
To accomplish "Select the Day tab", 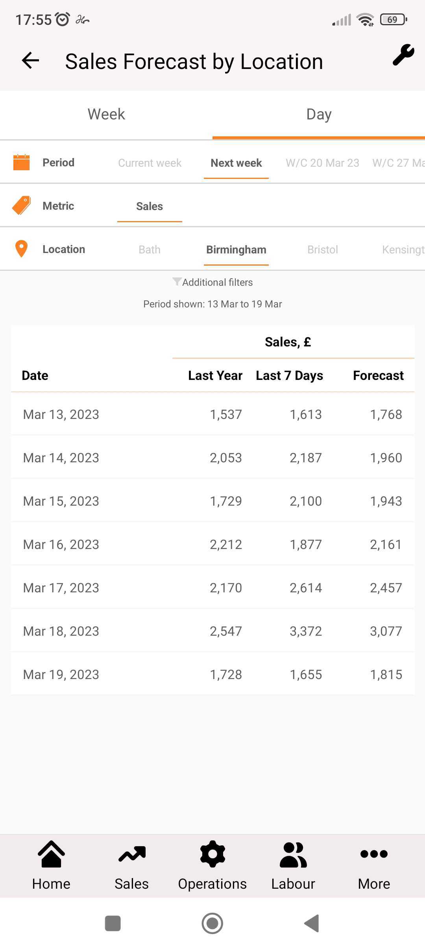I will point(319,114).
